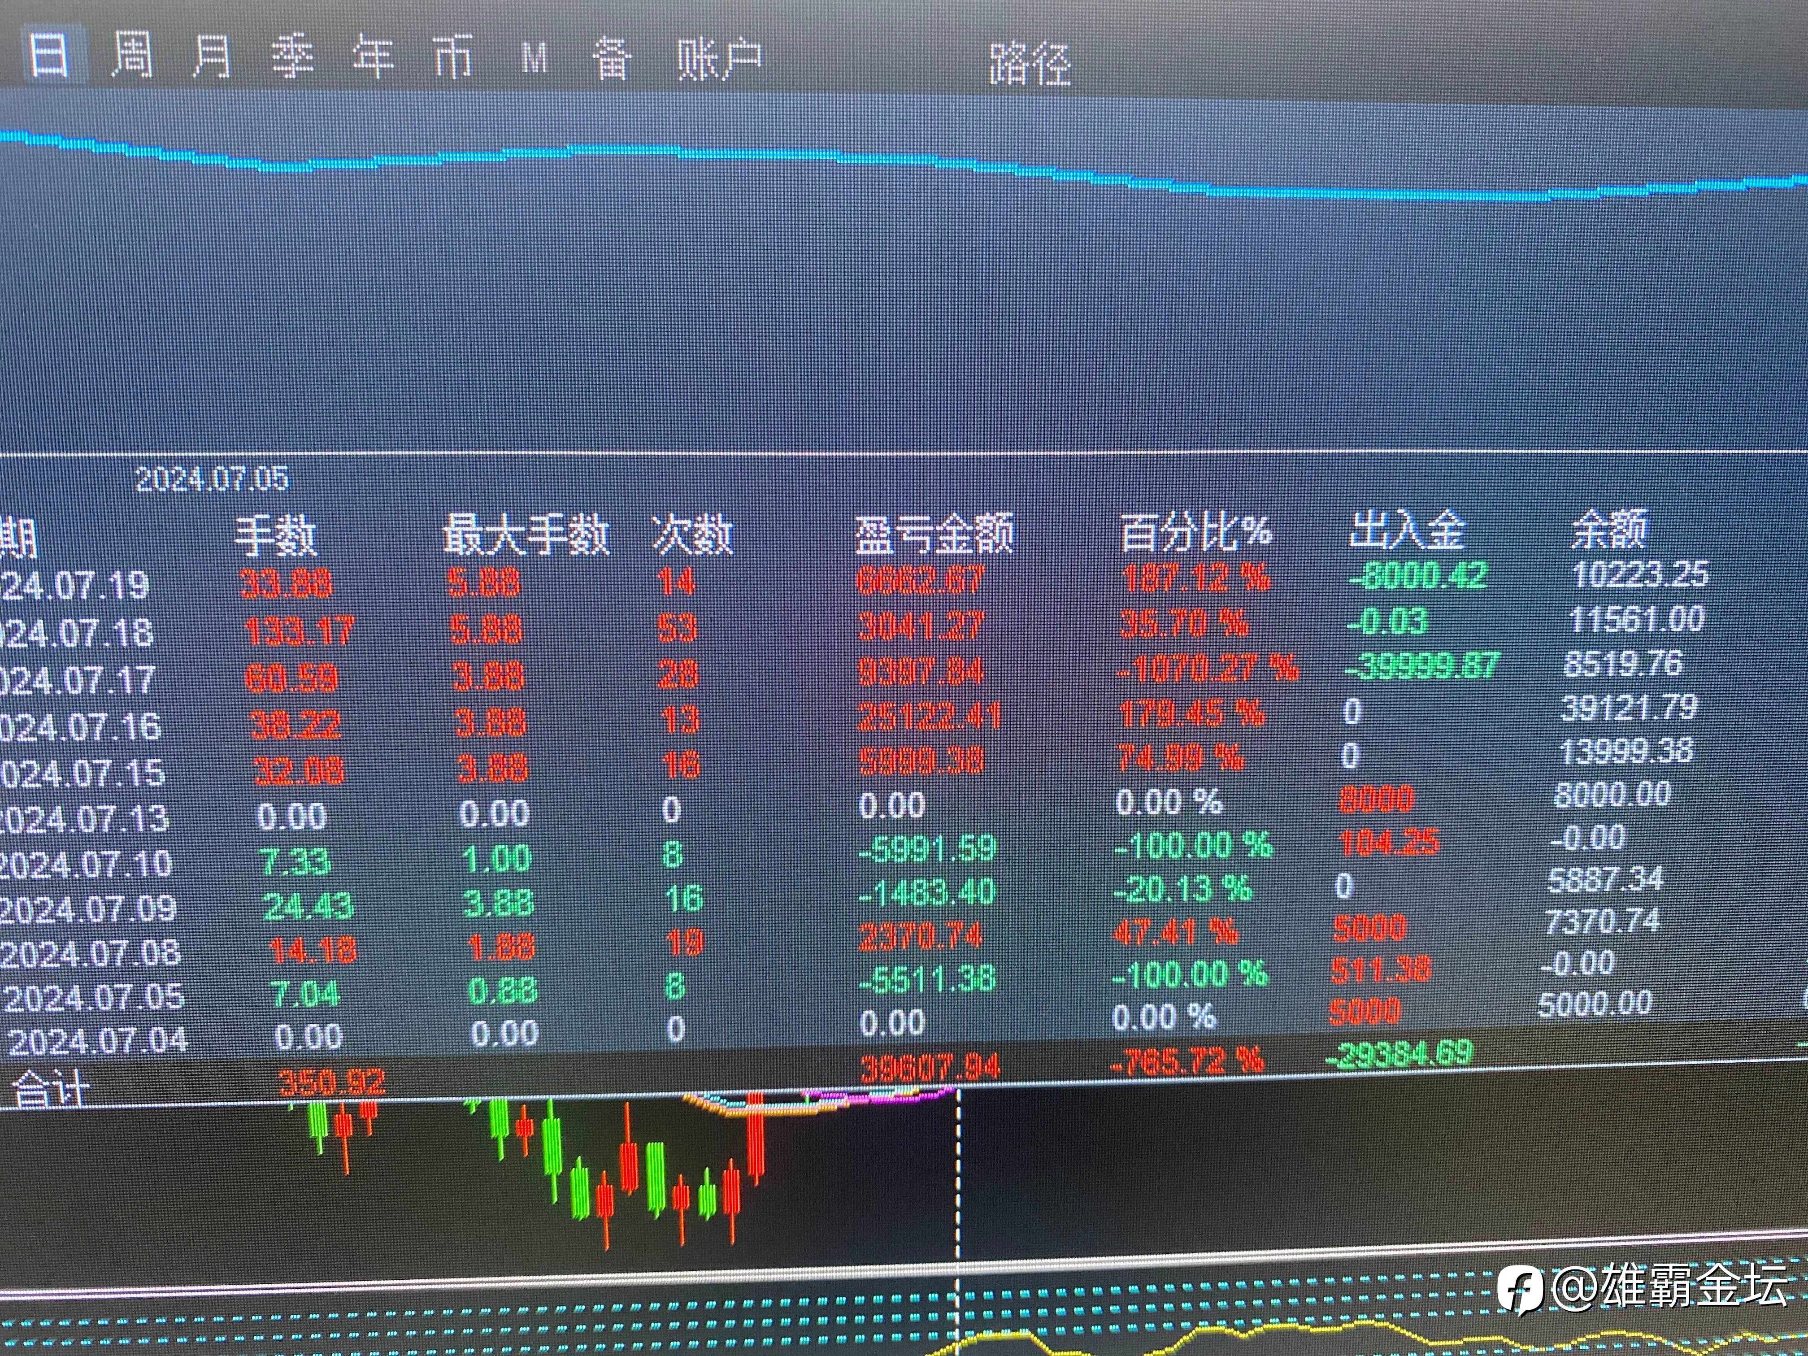Click percentage 47.41 %
Viewport: 1808px width, 1356px height.
(x=1175, y=932)
